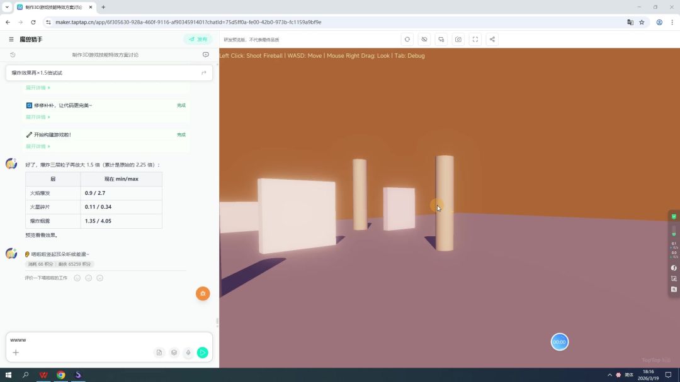Enter fullscreen preview mode
Viewport: 680px width, 382px height.
coord(475,40)
